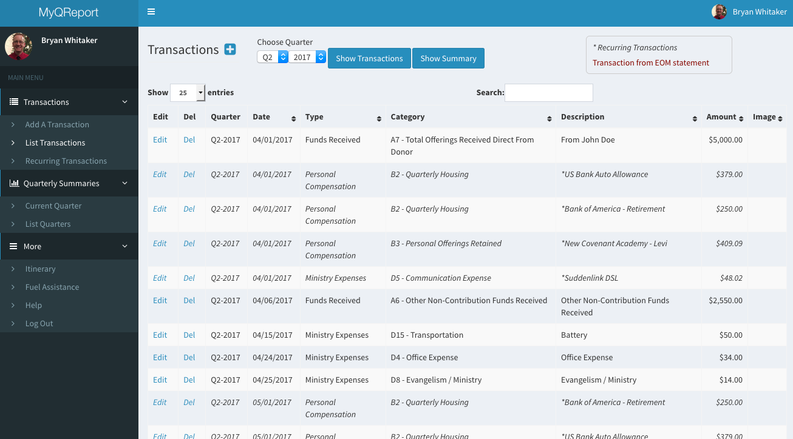The width and height of the screenshot is (793, 439).
Task: Delete the Office Expense transaction
Action: point(189,357)
